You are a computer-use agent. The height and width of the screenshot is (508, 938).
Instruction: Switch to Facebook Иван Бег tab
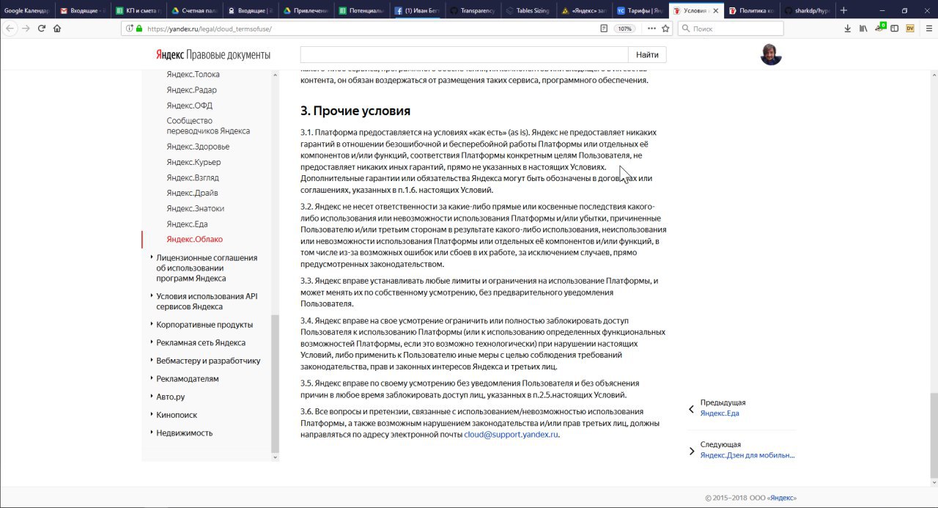pyautogui.click(x=416, y=10)
